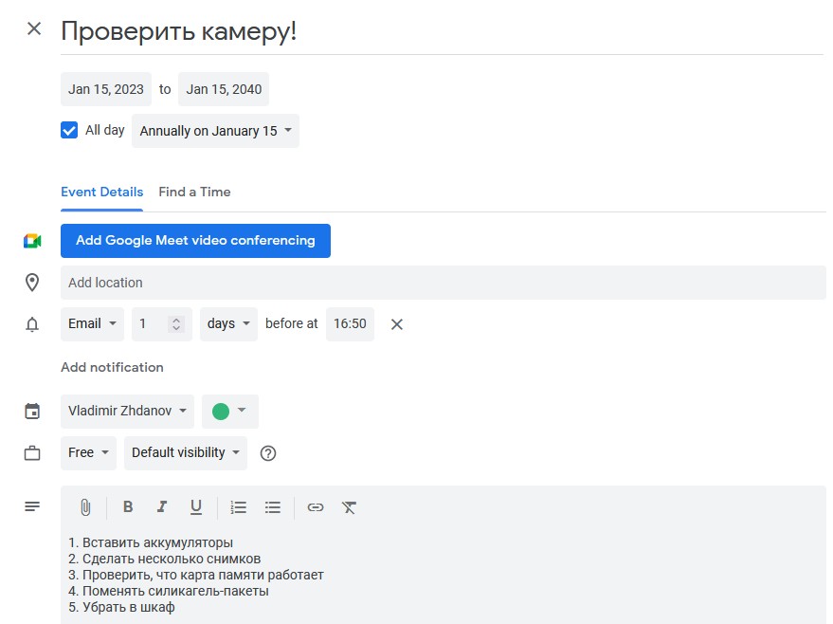Click the location pin icon
The image size is (833, 624).
32,283
